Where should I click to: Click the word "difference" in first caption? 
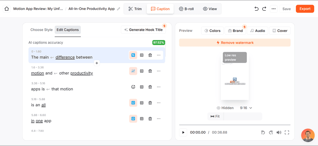click(x=65, y=57)
